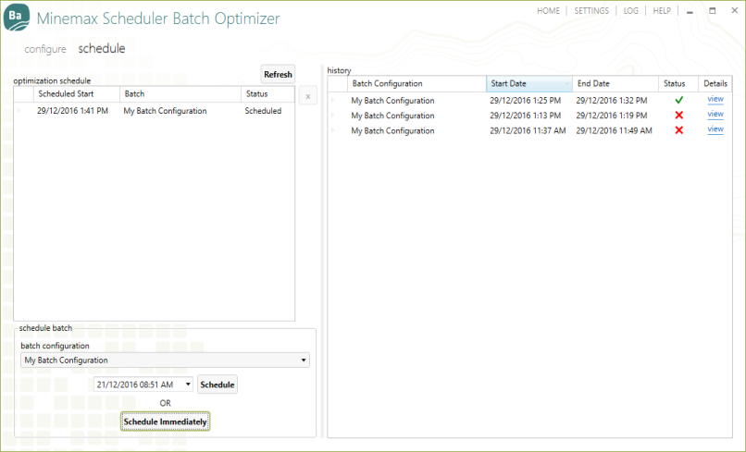Click red X status of 11:37 AM run

[x=679, y=130]
